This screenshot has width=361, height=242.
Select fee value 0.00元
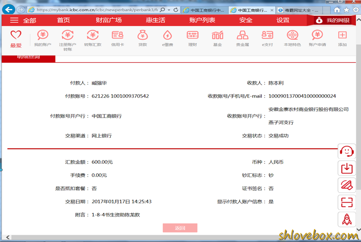click(x=99, y=175)
